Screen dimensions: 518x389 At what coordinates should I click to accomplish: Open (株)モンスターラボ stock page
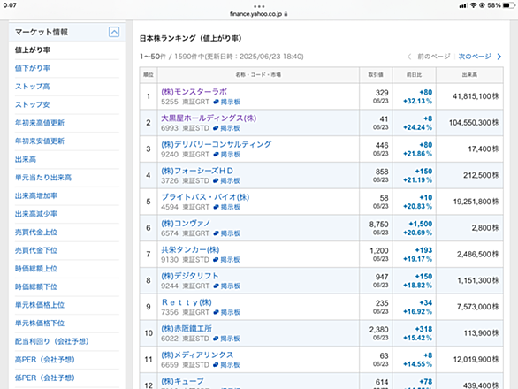[x=194, y=92]
